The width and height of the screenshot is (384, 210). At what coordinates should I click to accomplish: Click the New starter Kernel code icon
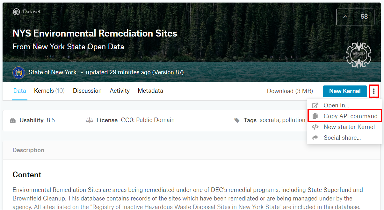click(x=315, y=127)
